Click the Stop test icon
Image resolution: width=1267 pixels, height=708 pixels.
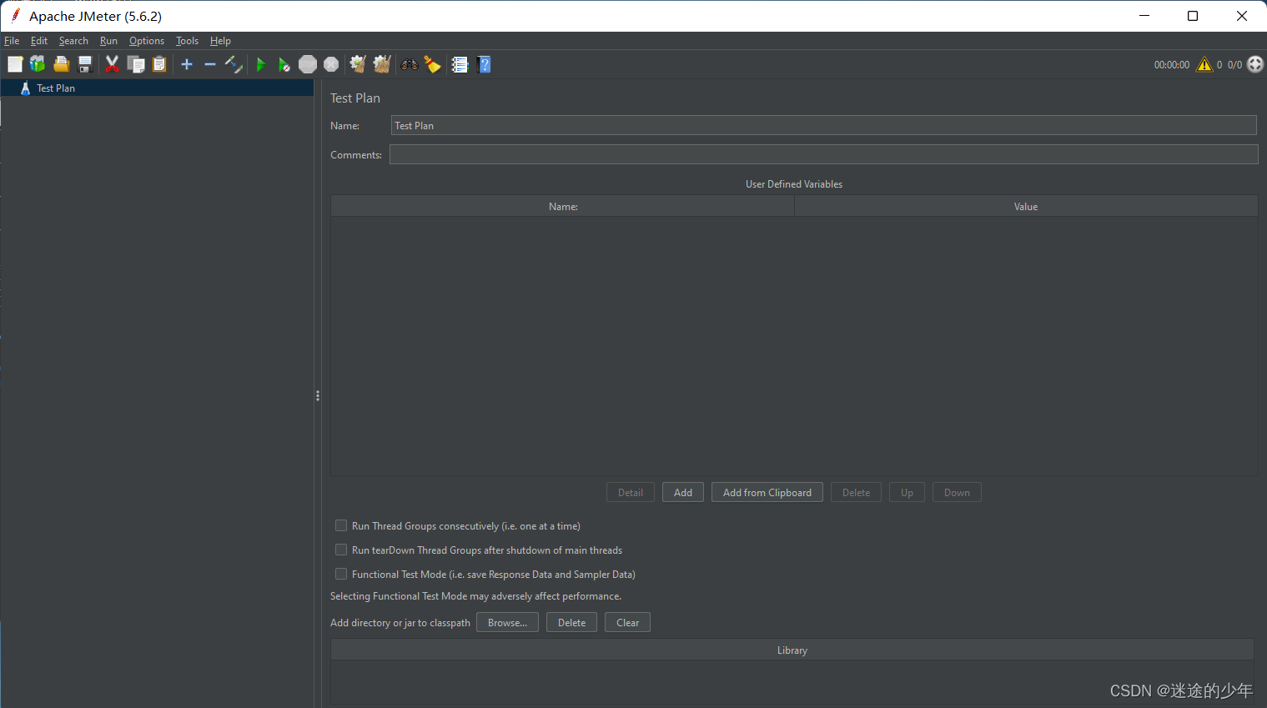(x=308, y=64)
